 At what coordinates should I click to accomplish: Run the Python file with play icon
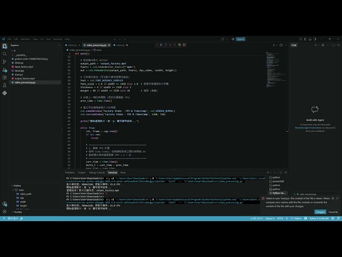click(x=274, y=45)
